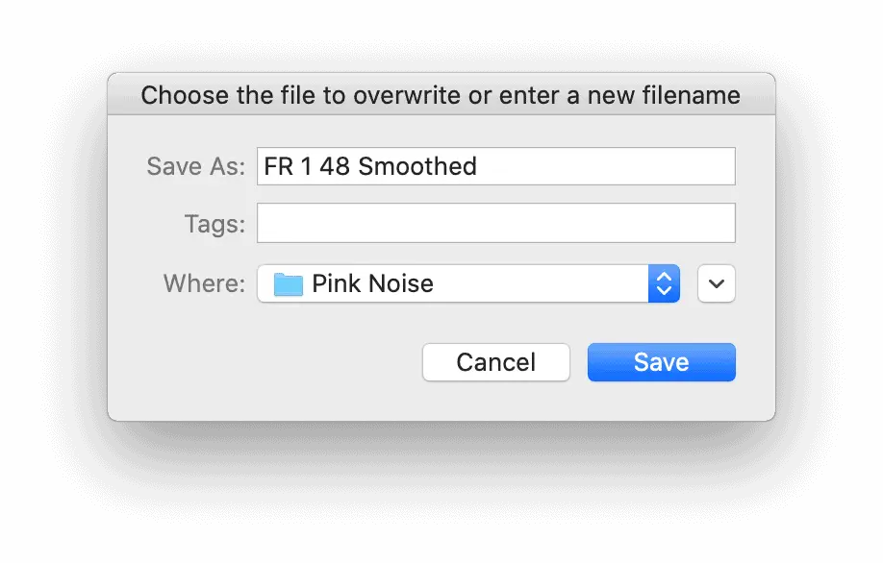Click the Save As label
Screen dimensions: 883x563
point(196,166)
